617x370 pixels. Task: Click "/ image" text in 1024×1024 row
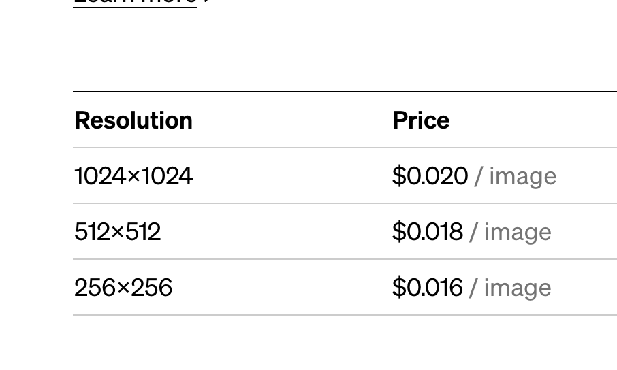coord(516,177)
